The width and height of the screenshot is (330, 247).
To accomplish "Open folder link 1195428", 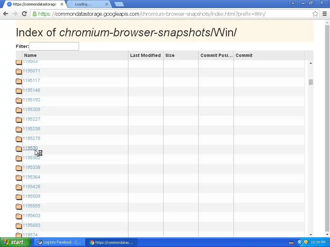I will 31,187.
